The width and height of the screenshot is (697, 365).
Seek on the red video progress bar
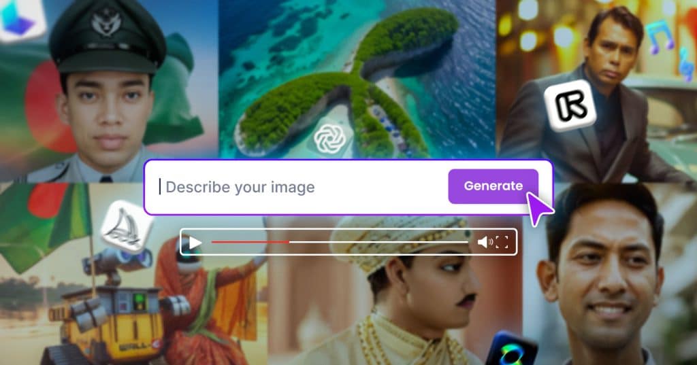tap(340, 242)
